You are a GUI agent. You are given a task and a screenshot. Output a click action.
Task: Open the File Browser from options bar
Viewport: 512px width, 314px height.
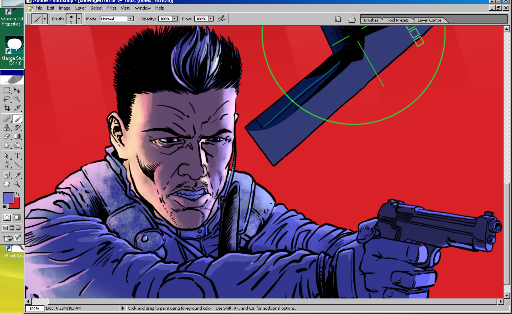coord(352,19)
